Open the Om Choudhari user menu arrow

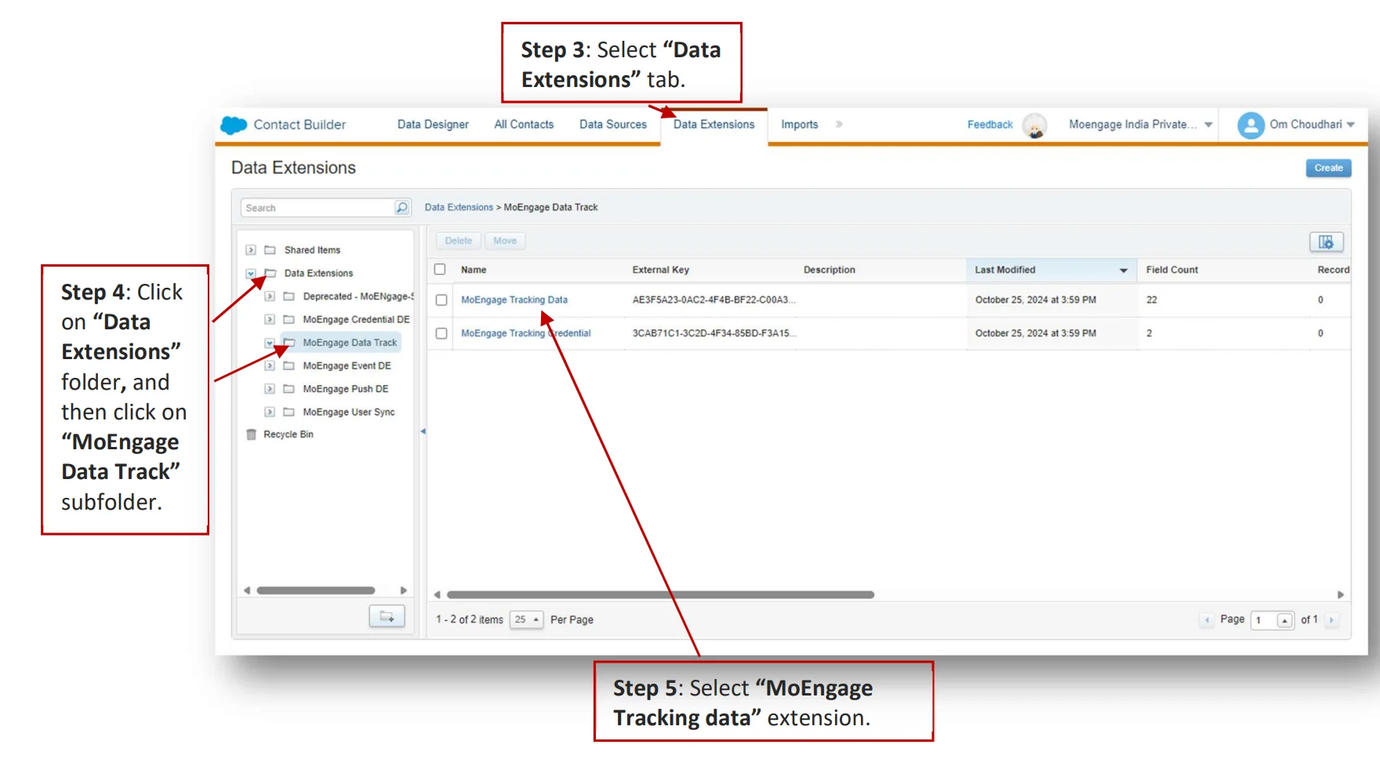[1351, 125]
